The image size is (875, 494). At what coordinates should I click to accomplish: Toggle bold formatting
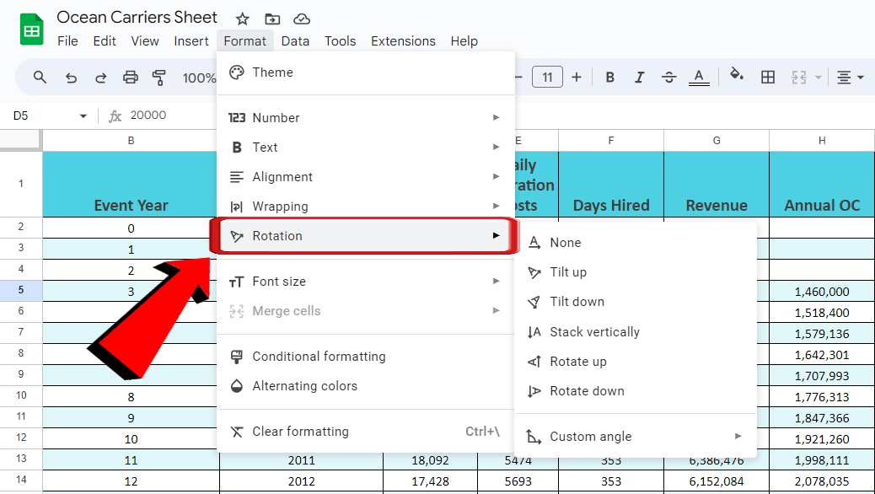tap(609, 77)
